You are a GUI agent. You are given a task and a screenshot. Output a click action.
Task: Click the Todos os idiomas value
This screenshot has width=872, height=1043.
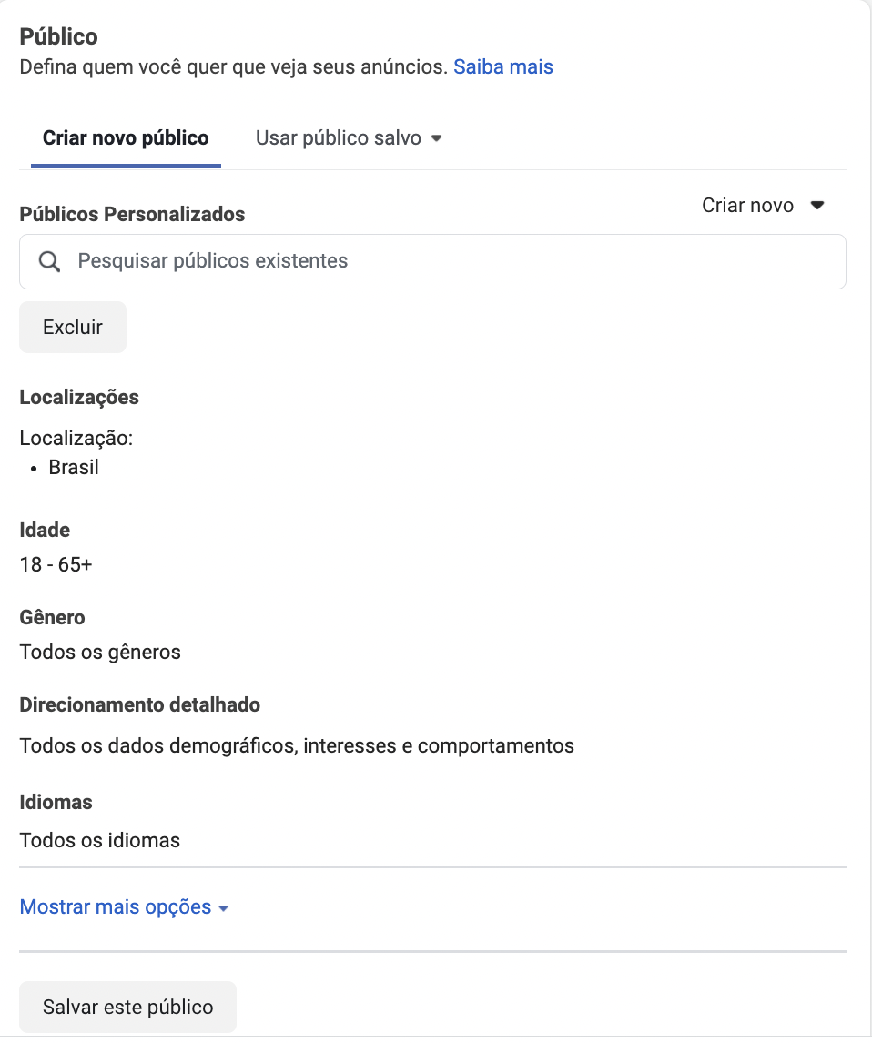click(x=100, y=841)
